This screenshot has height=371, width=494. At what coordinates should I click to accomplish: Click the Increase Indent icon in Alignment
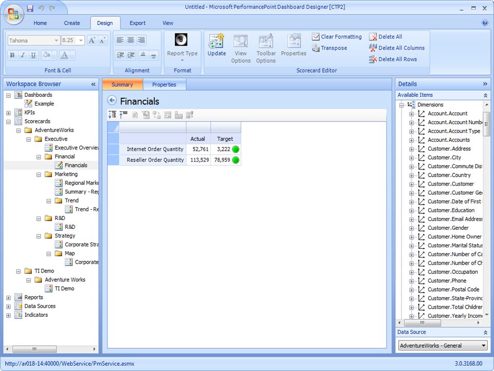[x=131, y=55]
